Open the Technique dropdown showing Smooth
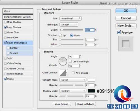 (x=69, y=24)
